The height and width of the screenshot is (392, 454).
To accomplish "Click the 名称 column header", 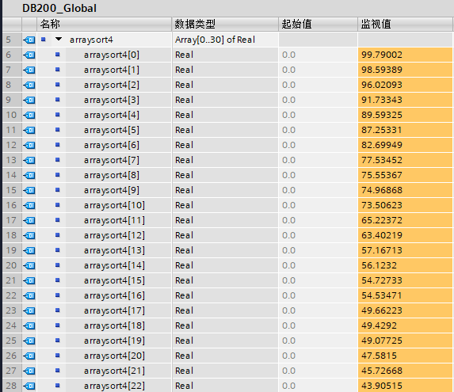I will click(105, 24).
